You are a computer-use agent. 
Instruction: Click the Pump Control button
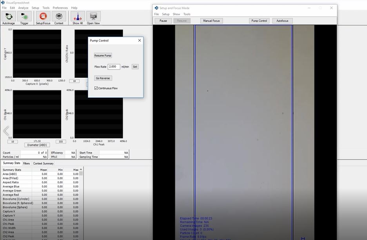(259, 21)
